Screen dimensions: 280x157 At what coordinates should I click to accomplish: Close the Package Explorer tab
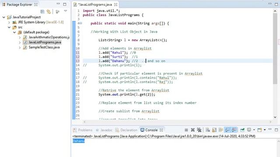point(36,5)
